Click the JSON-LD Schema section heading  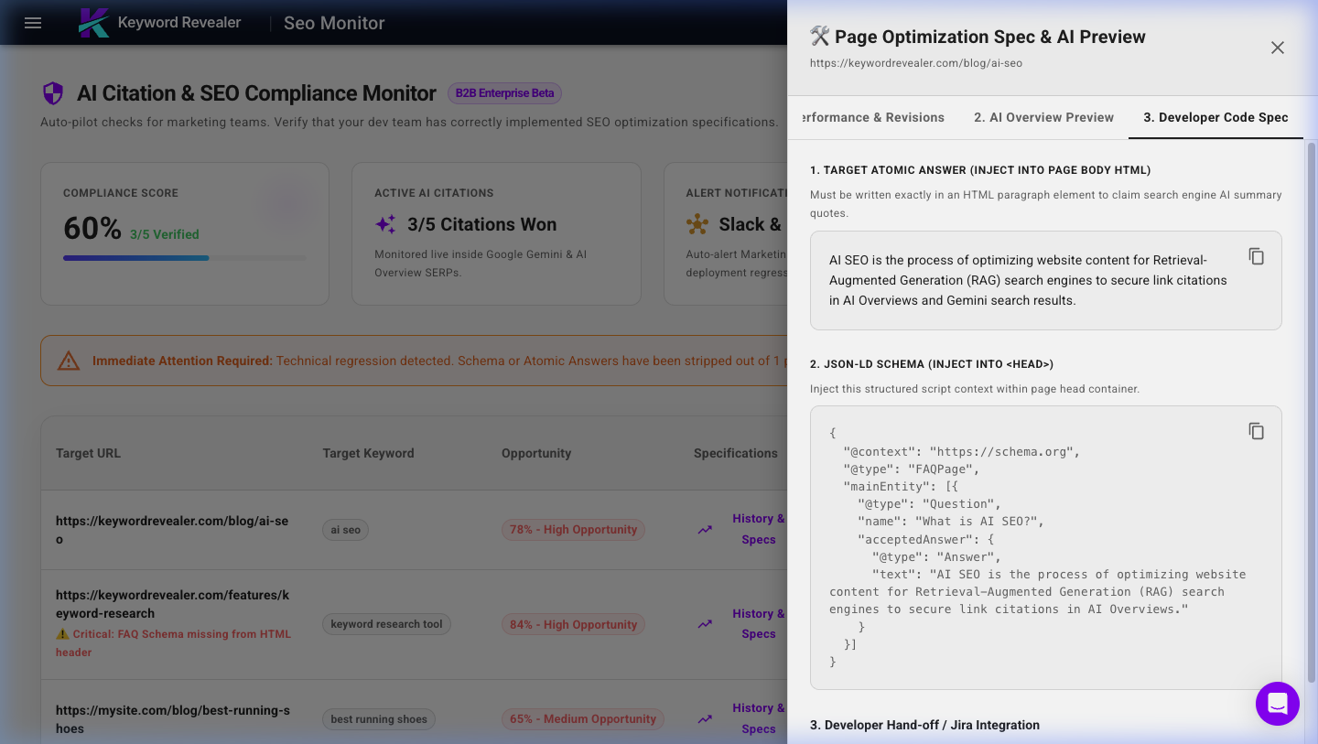click(x=932, y=363)
